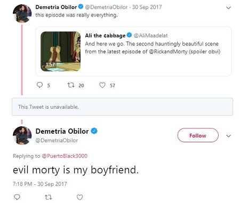Click the 30 Sep 2017 date on top tweet
240x203 pixels.
tap(147, 7)
